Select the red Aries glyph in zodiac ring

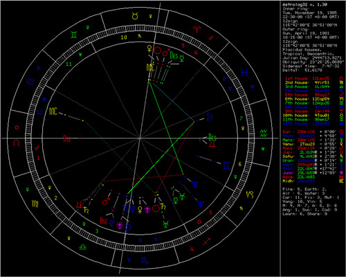[x=197, y=29]
